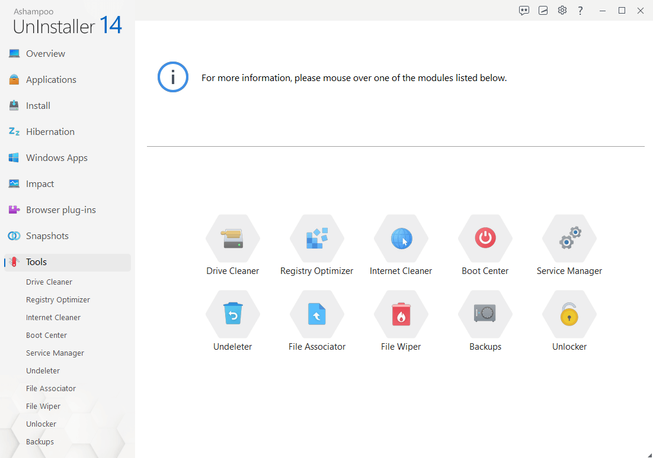
Task: Open the Overview section in the sidebar
Action: point(45,53)
